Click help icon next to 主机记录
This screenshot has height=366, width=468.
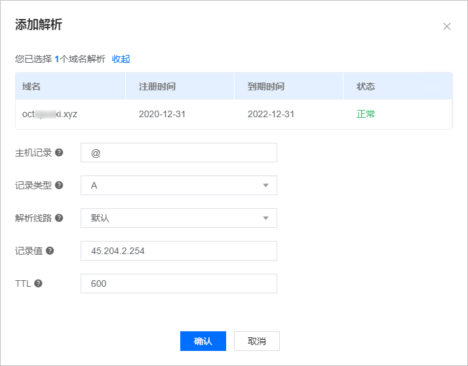click(59, 153)
